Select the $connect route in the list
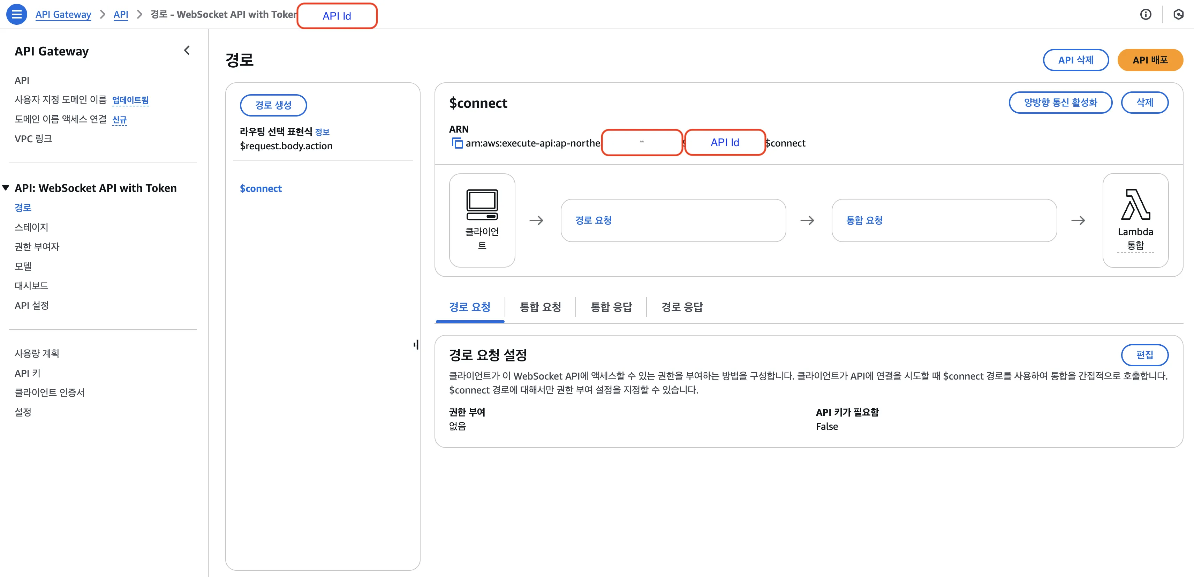Screen dimensions: 1194x577 (260, 188)
